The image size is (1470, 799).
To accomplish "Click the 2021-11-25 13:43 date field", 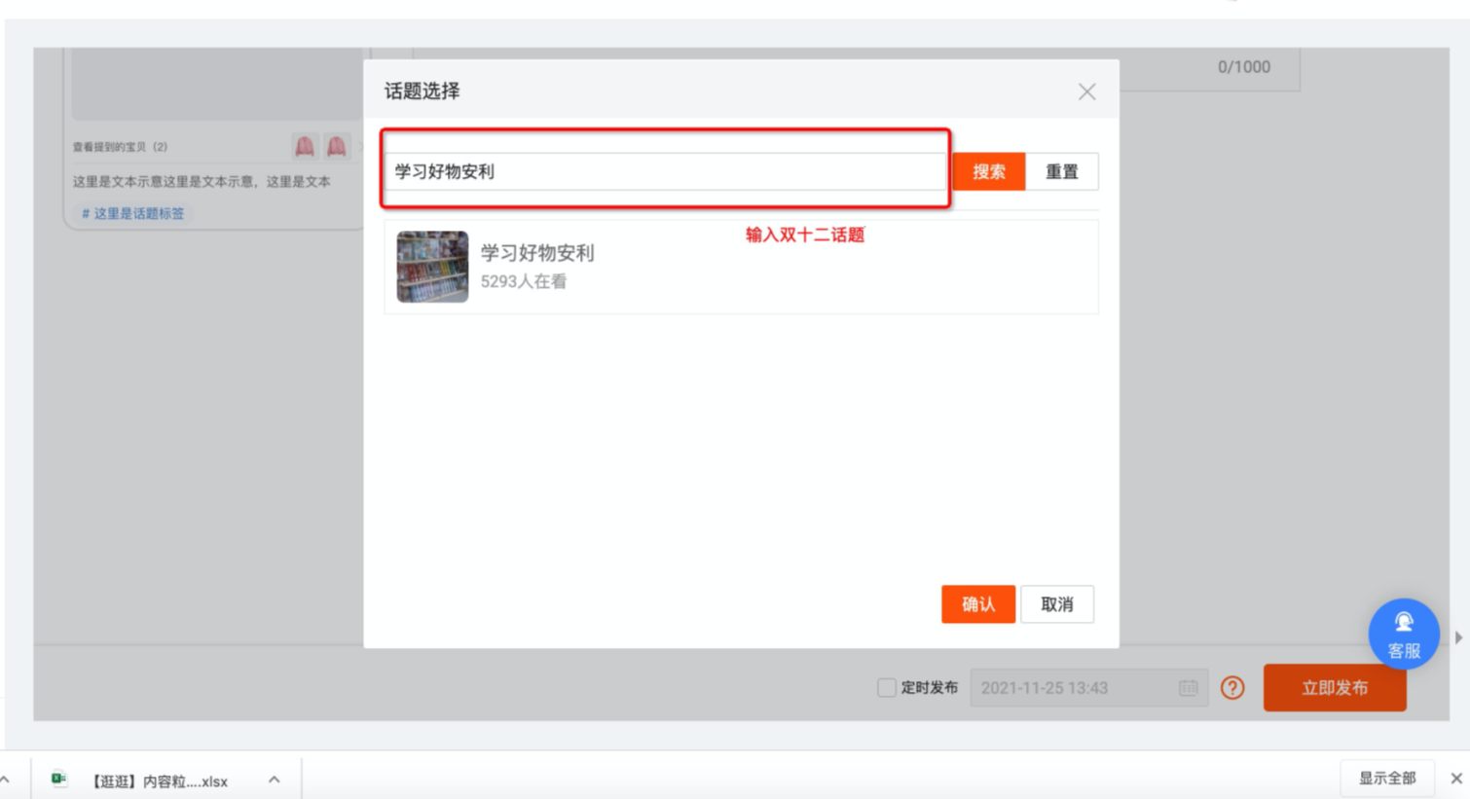I will click(x=1088, y=687).
